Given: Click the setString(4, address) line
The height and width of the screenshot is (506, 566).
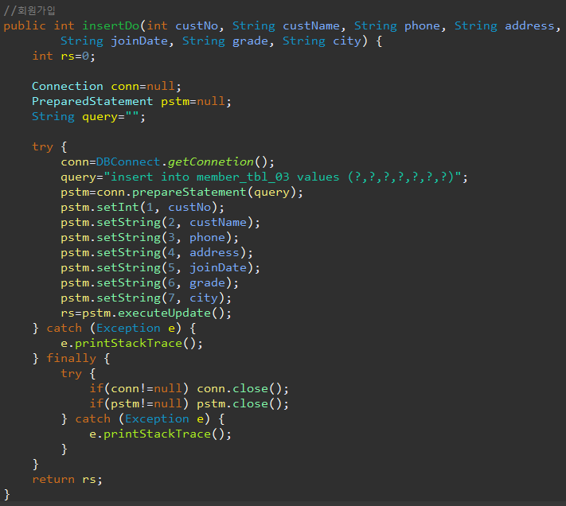Looking at the screenshot, I should 157,253.
